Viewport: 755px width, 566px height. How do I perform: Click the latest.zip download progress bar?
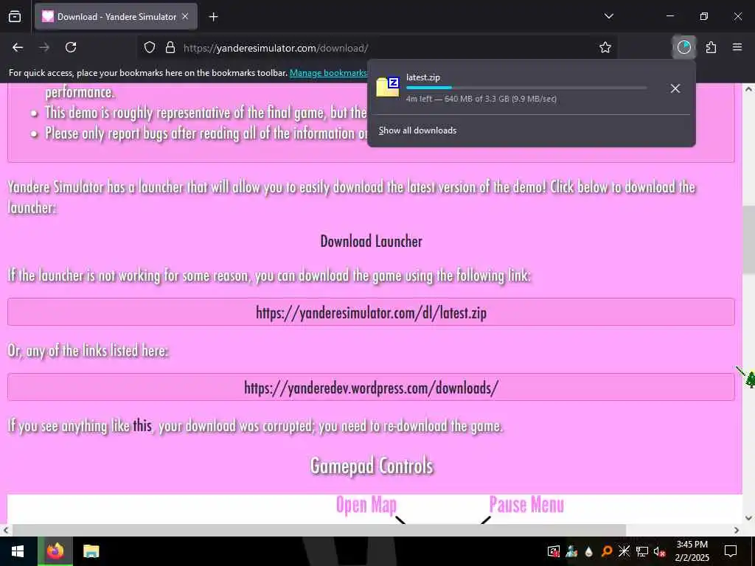526,88
